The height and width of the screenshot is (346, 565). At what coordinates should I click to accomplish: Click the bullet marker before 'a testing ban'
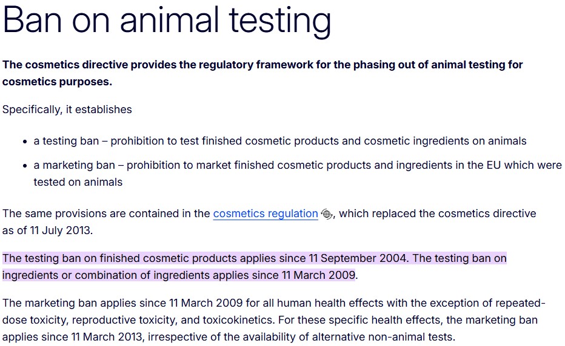click(x=25, y=142)
